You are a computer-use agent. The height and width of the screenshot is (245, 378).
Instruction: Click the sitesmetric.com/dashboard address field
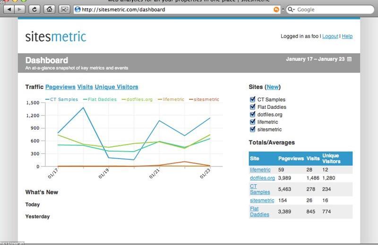(x=177, y=9)
